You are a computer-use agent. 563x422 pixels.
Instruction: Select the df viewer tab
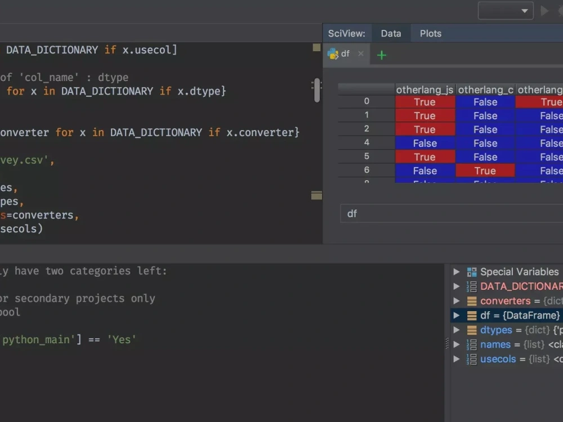click(345, 54)
